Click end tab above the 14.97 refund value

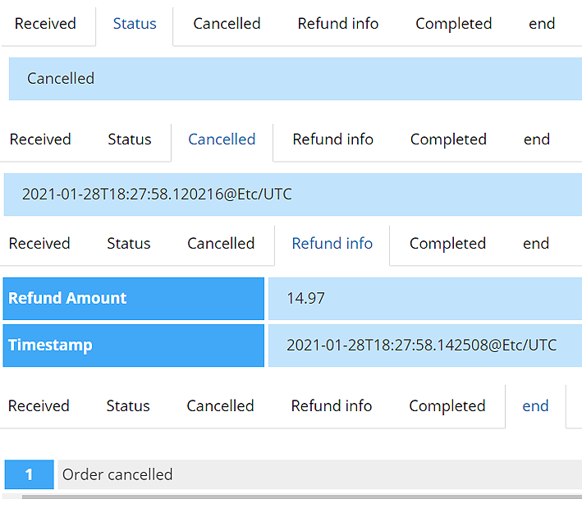pyautogui.click(x=536, y=244)
